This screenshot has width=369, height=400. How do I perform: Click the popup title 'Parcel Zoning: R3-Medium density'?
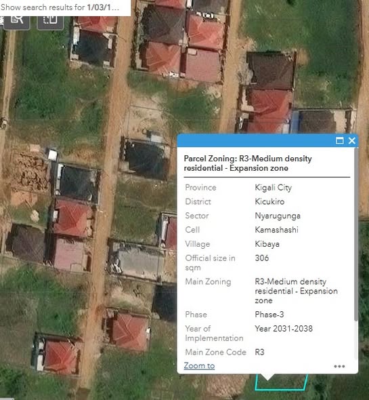[x=248, y=159]
